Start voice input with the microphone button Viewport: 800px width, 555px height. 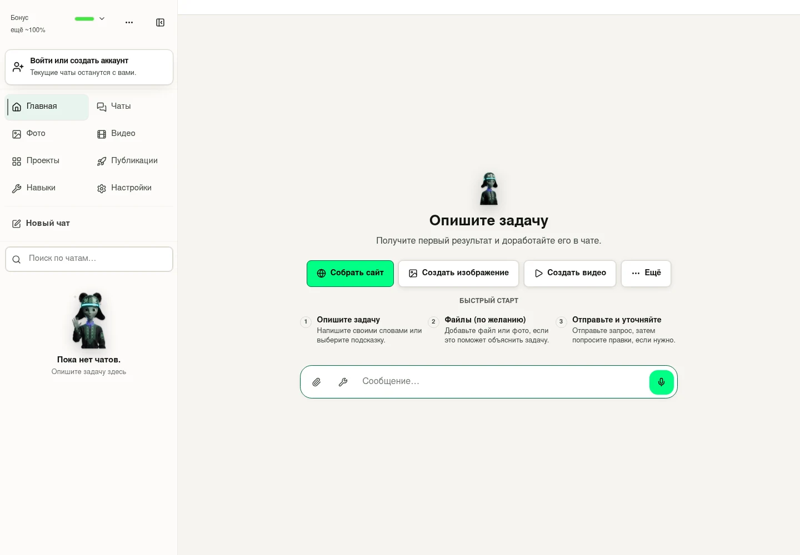661,382
